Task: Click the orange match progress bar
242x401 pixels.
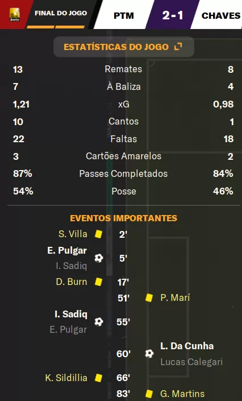Action: tap(56, 27)
